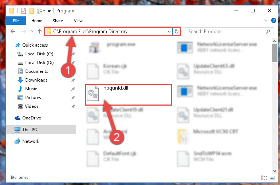280x185 pixels.
Task: Open the recent locations dropdown arrow
Action: pos(32,31)
